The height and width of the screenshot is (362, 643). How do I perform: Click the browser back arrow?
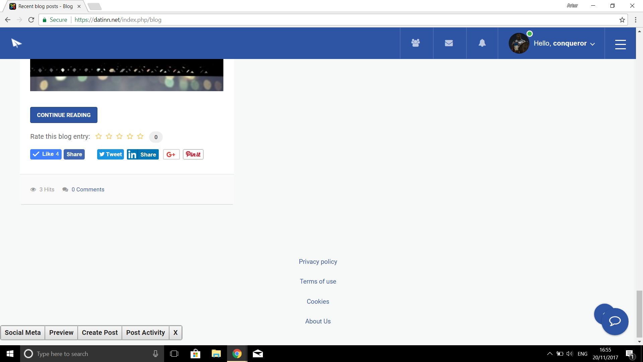coord(8,20)
